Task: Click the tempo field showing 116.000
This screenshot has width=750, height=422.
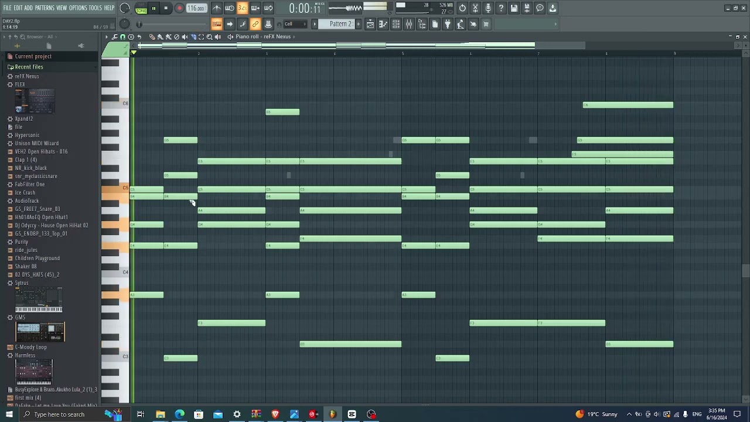Action: coord(196,8)
